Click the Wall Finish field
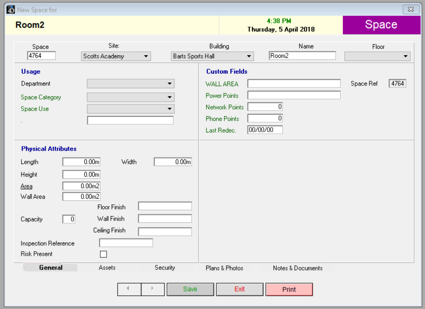The width and height of the screenshot is (425, 309). [x=165, y=219]
